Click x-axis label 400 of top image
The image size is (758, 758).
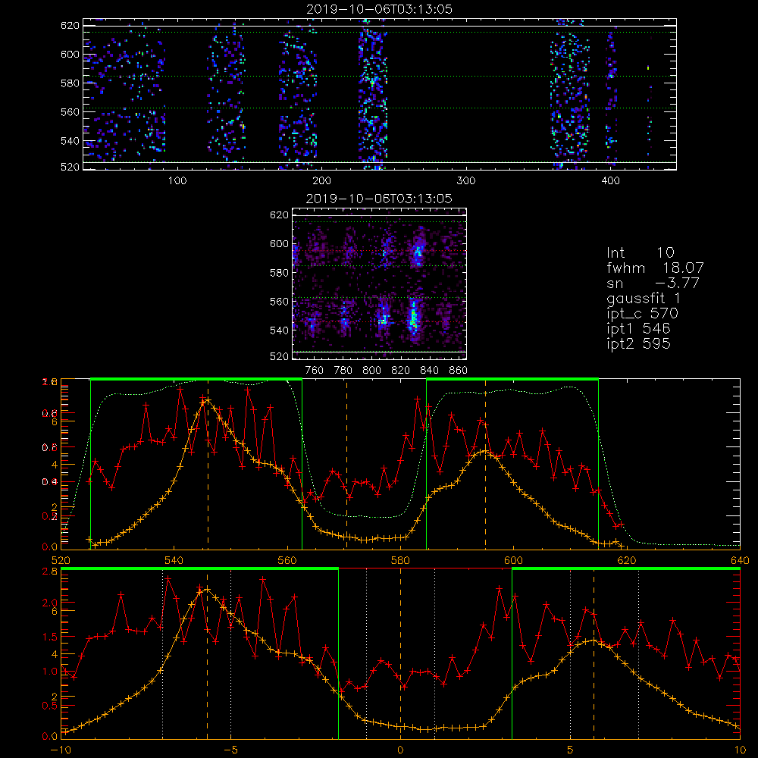610,181
